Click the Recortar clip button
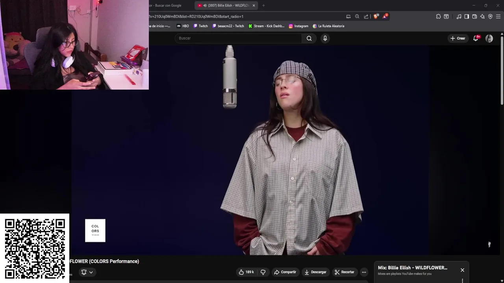Viewport: 504px width, 283px height. pos(344,272)
